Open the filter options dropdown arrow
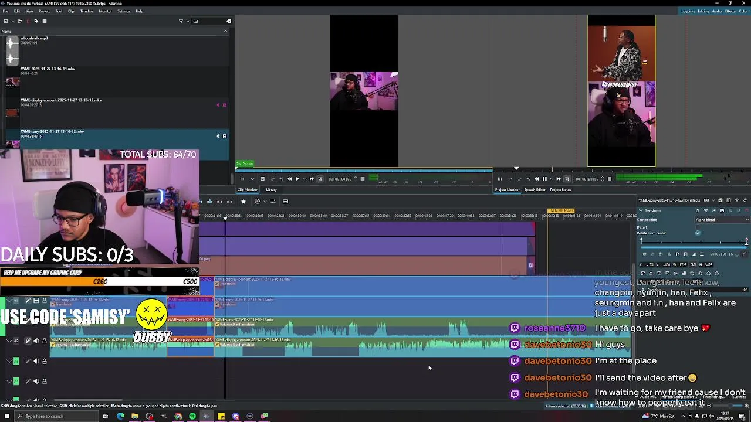This screenshot has height=422, width=751. point(187,21)
